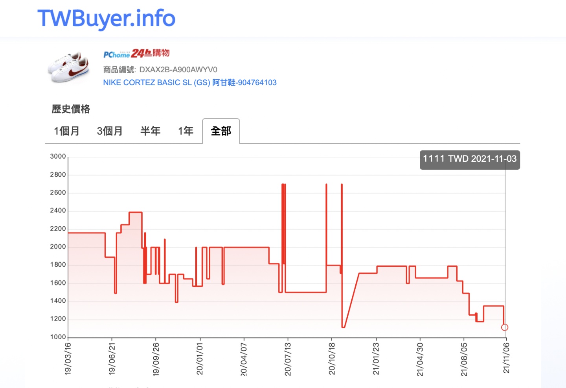Viewport: 566px width, 388px height.
Task: Click the Nike Cortez shoe thumbnail
Action: click(69, 67)
